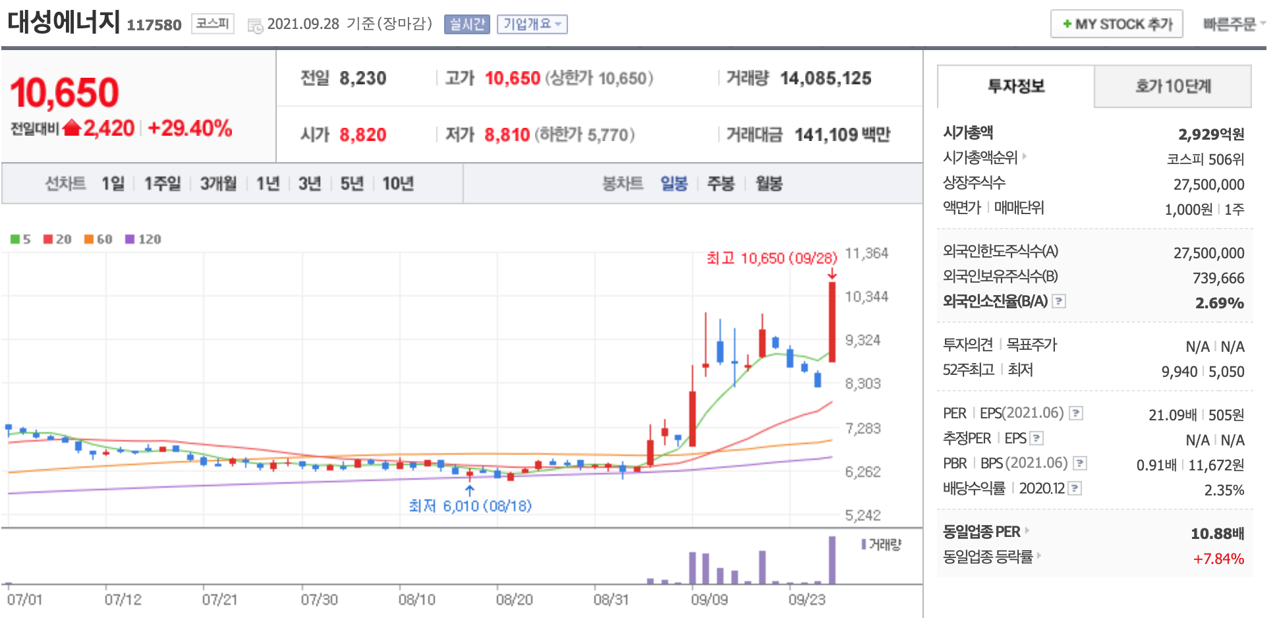Click the red 20-day moving average legend
The width and height of the screenshot is (1277, 618).
(x=57, y=239)
